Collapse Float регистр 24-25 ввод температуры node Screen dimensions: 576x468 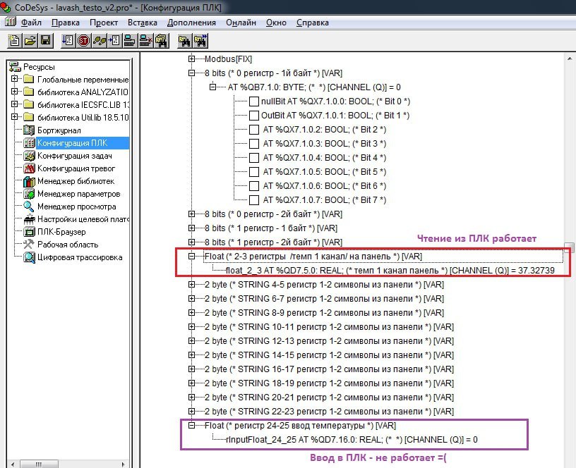[192, 426]
